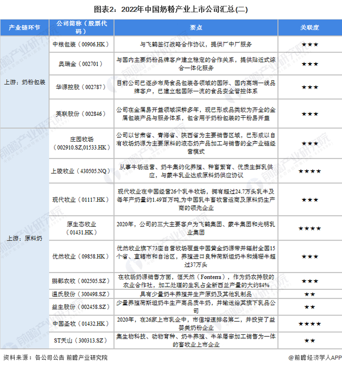Click the two-star rating for ST天山
The image size is (342, 367).
point(310,341)
